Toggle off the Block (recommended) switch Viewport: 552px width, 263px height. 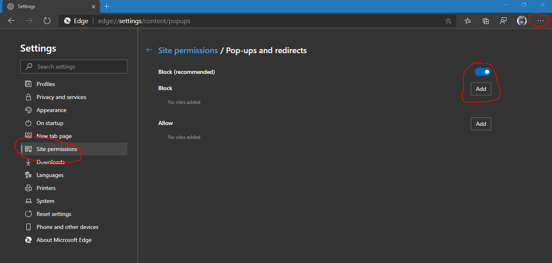pyautogui.click(x=483, y=71)
